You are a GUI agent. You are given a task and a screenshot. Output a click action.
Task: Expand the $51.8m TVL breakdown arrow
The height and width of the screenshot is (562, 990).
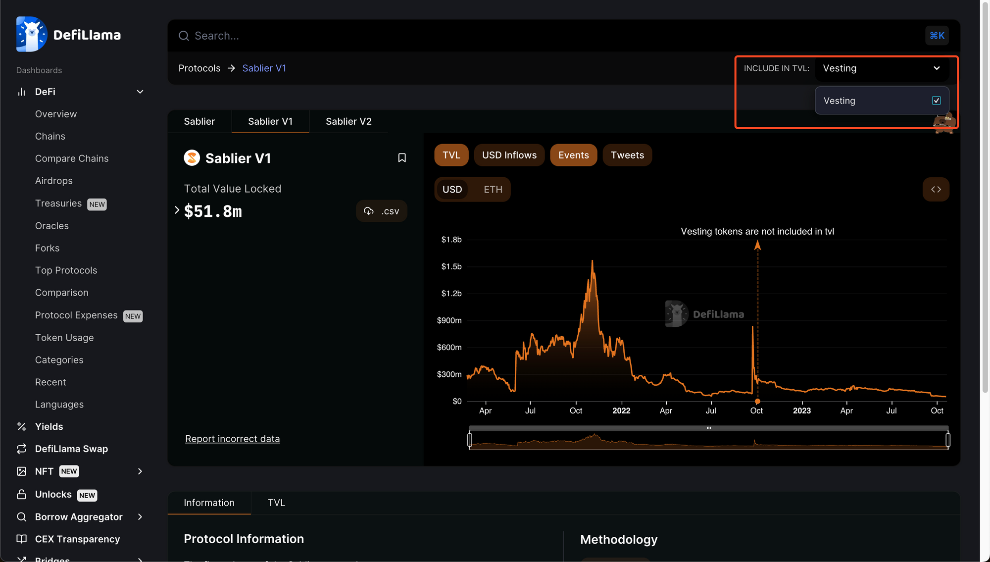tap(177, 210)
